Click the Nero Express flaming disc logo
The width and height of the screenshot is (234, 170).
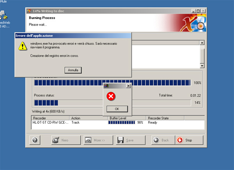pos(194,23)
